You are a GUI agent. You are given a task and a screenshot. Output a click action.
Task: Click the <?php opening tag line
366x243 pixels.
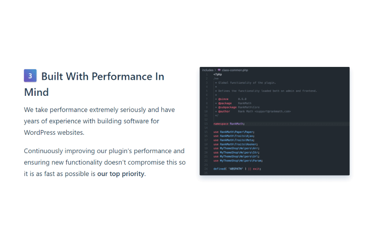tap(218, 74)
